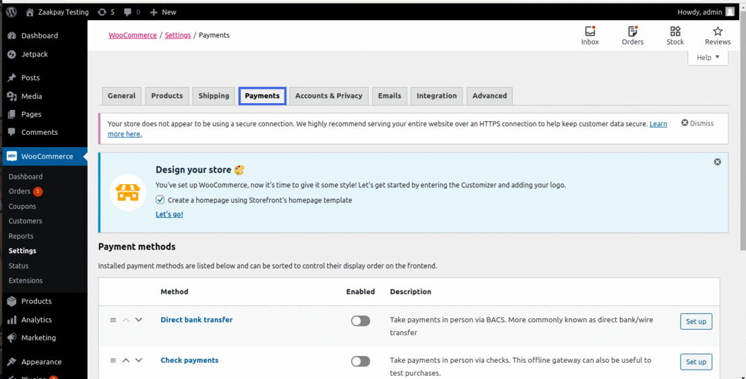The image size is (746, 379).
Task: Switch to the Shipping tab
Action: [214, 96]
